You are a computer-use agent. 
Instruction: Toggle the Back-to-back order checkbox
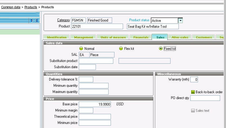pos(193,92)
